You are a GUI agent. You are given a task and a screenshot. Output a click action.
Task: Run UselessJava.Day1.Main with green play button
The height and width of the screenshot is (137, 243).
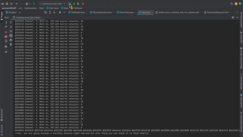[x=70, y=4]
